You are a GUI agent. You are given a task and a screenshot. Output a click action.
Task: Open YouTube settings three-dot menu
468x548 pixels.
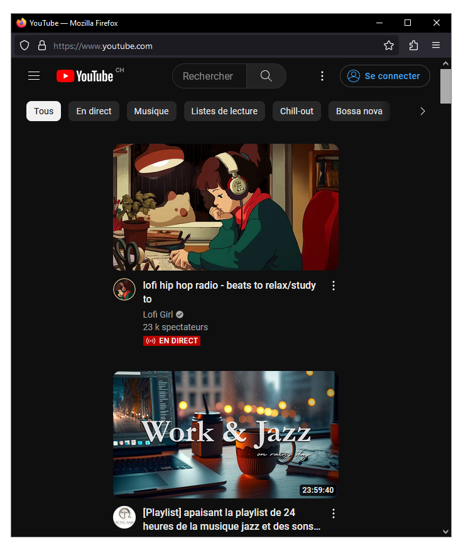pos(322,76)
